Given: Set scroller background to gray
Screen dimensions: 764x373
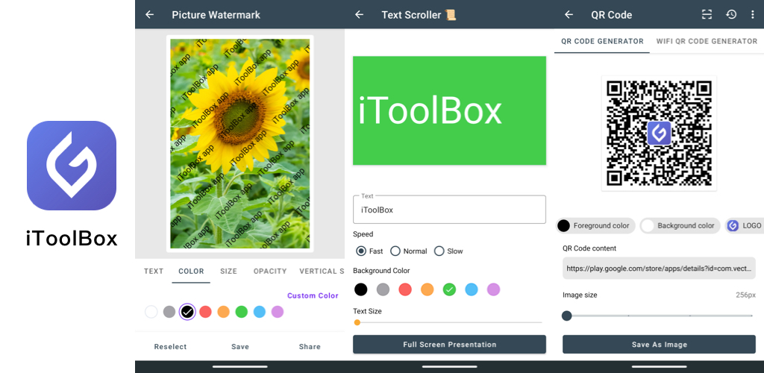Looking at the screenshot, I should point(383,289).
